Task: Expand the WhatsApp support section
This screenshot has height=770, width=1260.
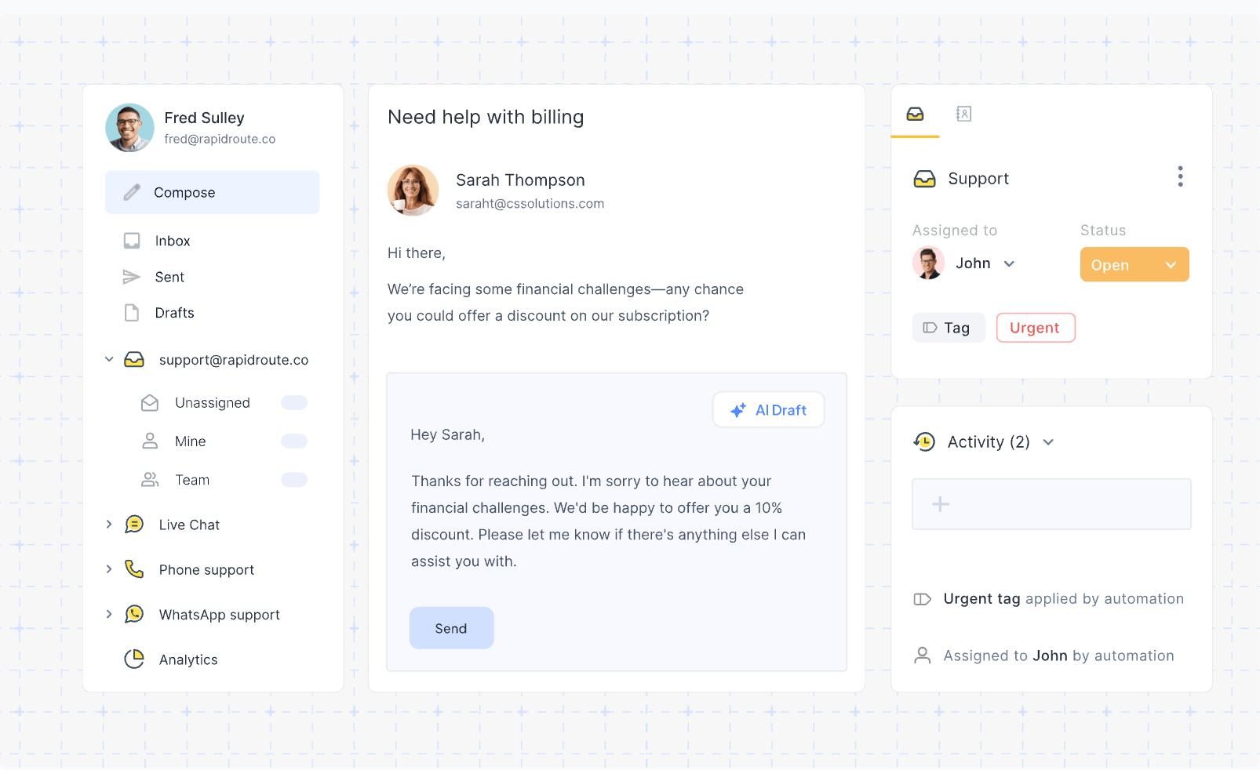Action: click(109, 614)
